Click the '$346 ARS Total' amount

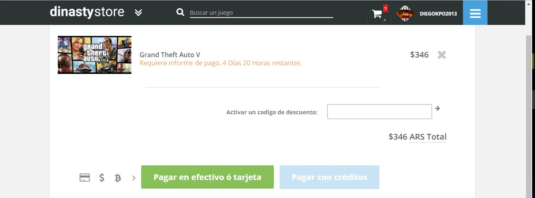click(x=418, y=137)
